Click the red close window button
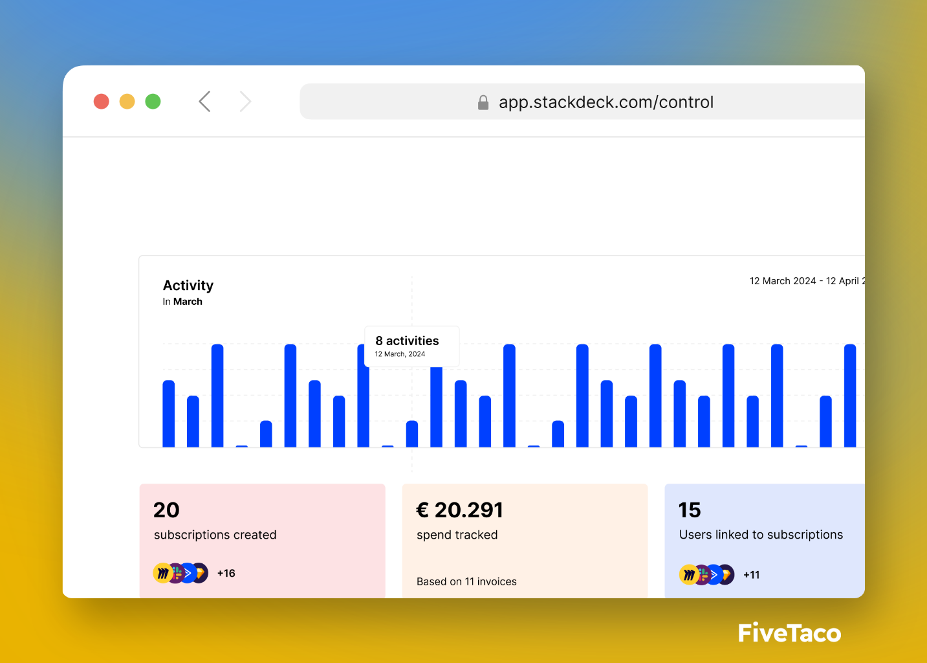 pos(102,102)
